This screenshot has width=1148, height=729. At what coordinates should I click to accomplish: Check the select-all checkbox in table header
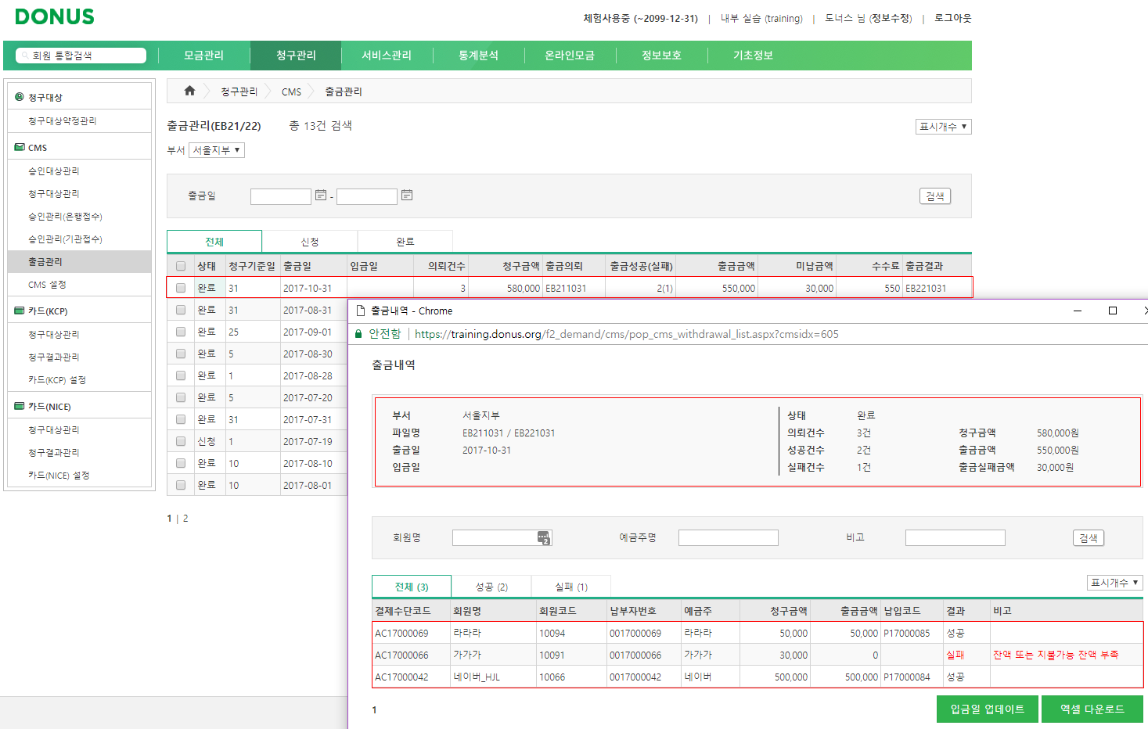point(180,265)
